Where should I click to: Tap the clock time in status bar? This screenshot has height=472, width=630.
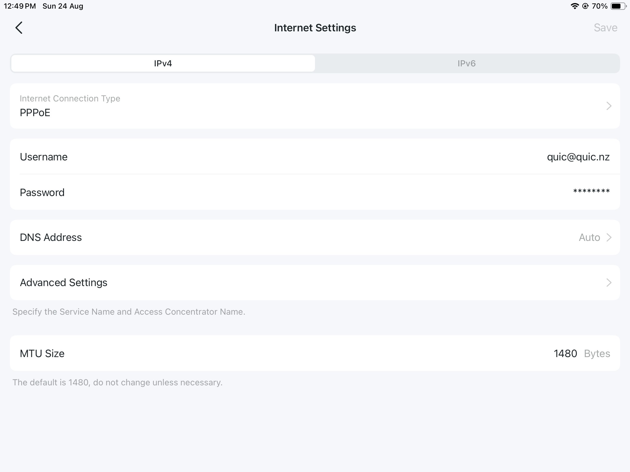click(20, 6)
